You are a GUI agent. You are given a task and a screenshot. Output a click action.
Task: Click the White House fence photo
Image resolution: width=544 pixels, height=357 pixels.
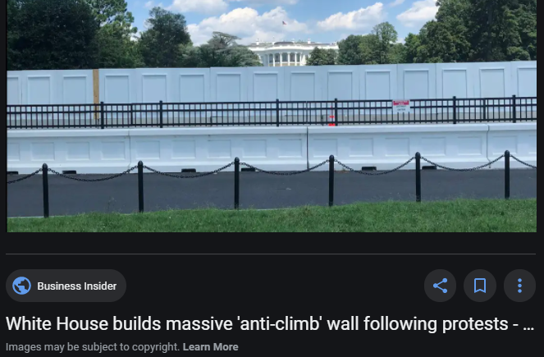point(272,116)
